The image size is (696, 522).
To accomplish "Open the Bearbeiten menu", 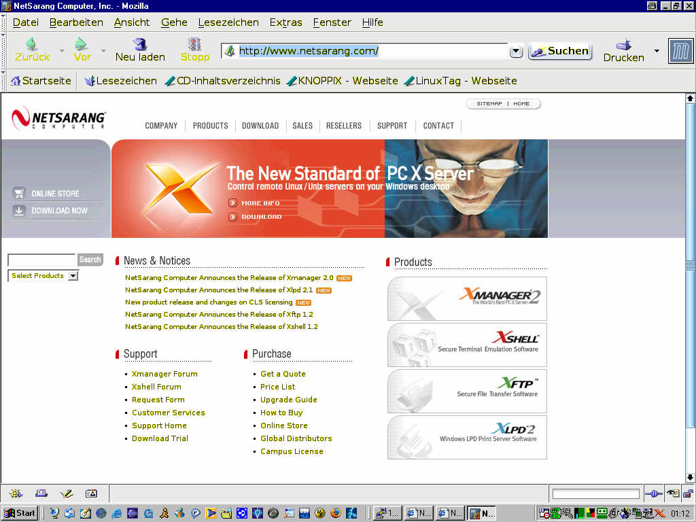I will click(76, 22).
